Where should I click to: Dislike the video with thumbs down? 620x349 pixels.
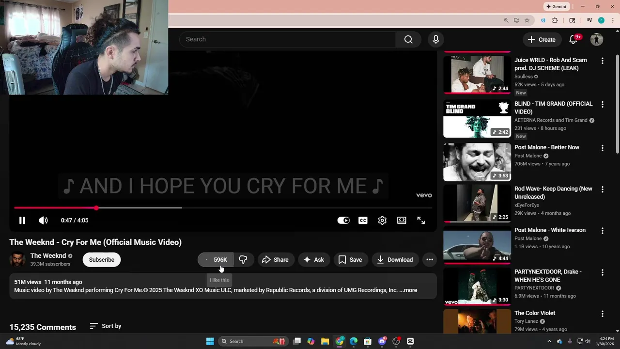click(x=243, y=260)
